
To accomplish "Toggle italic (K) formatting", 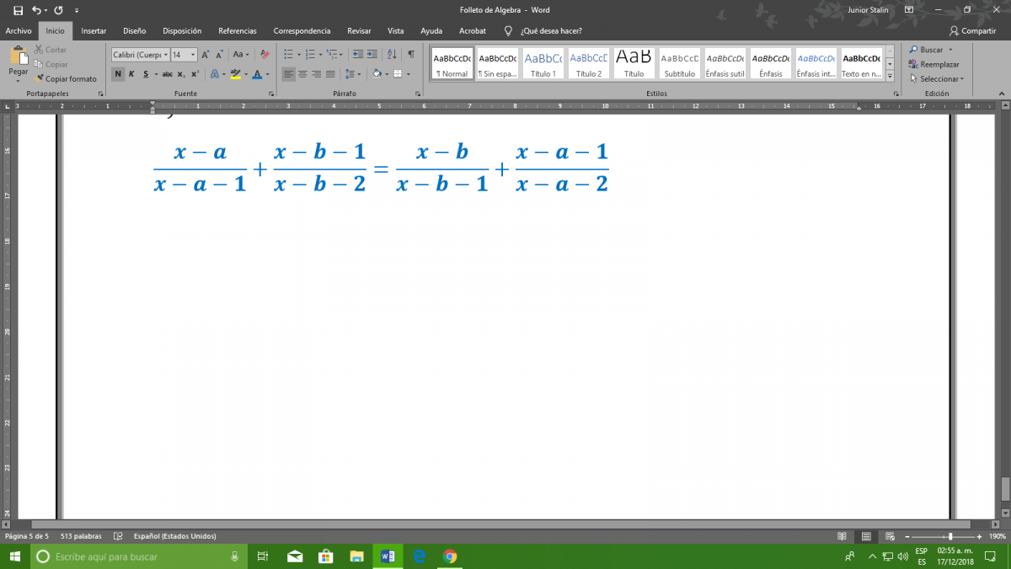I will 131,74.
